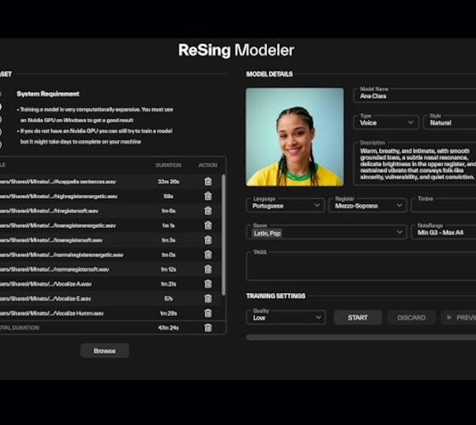This screenshot has width=476, height=425.
Task: Trash the normaregistersoft.wav row
Action: [x=208, y=269]
